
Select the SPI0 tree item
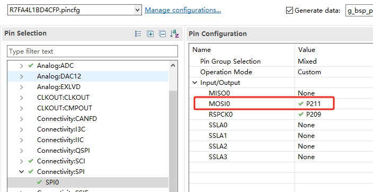click(52, 182)
